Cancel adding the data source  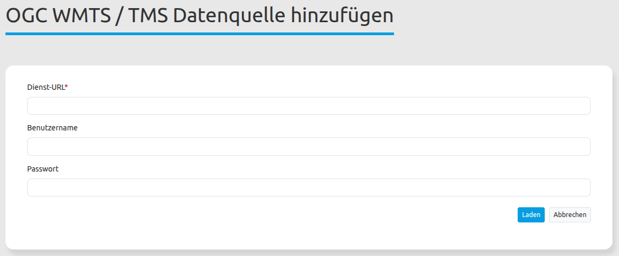[570, 215]
